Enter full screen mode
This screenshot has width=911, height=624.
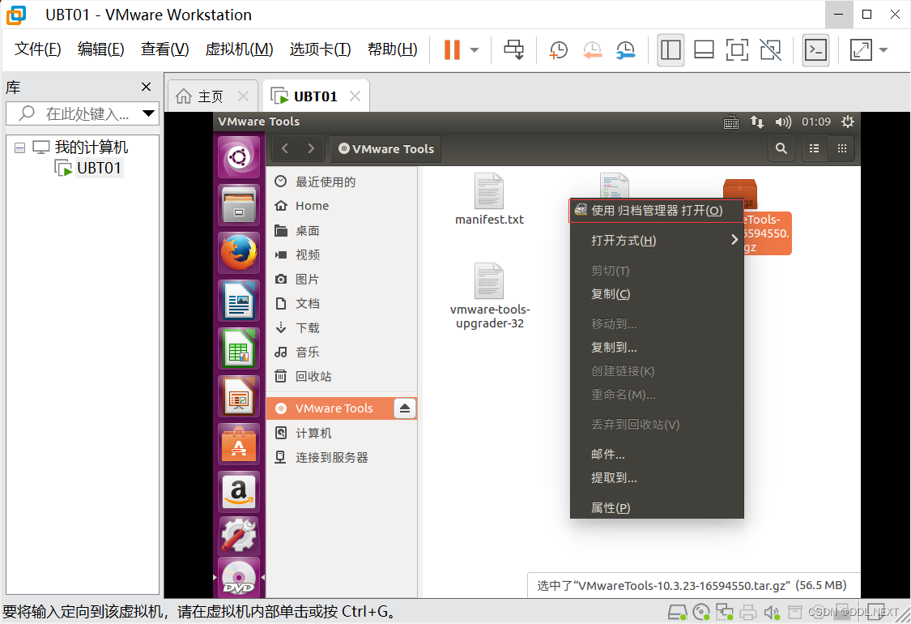click(737, 50)
